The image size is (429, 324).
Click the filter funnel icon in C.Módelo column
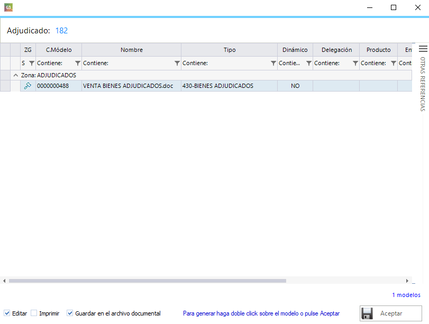pyautogui.click(x=78, y=64)
